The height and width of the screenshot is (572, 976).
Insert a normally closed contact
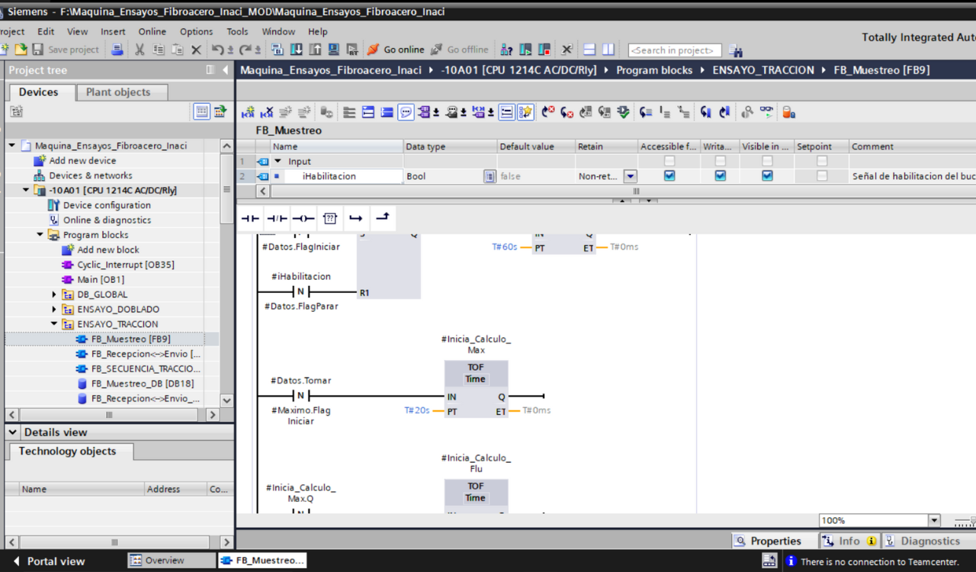[x=277, y=219]
